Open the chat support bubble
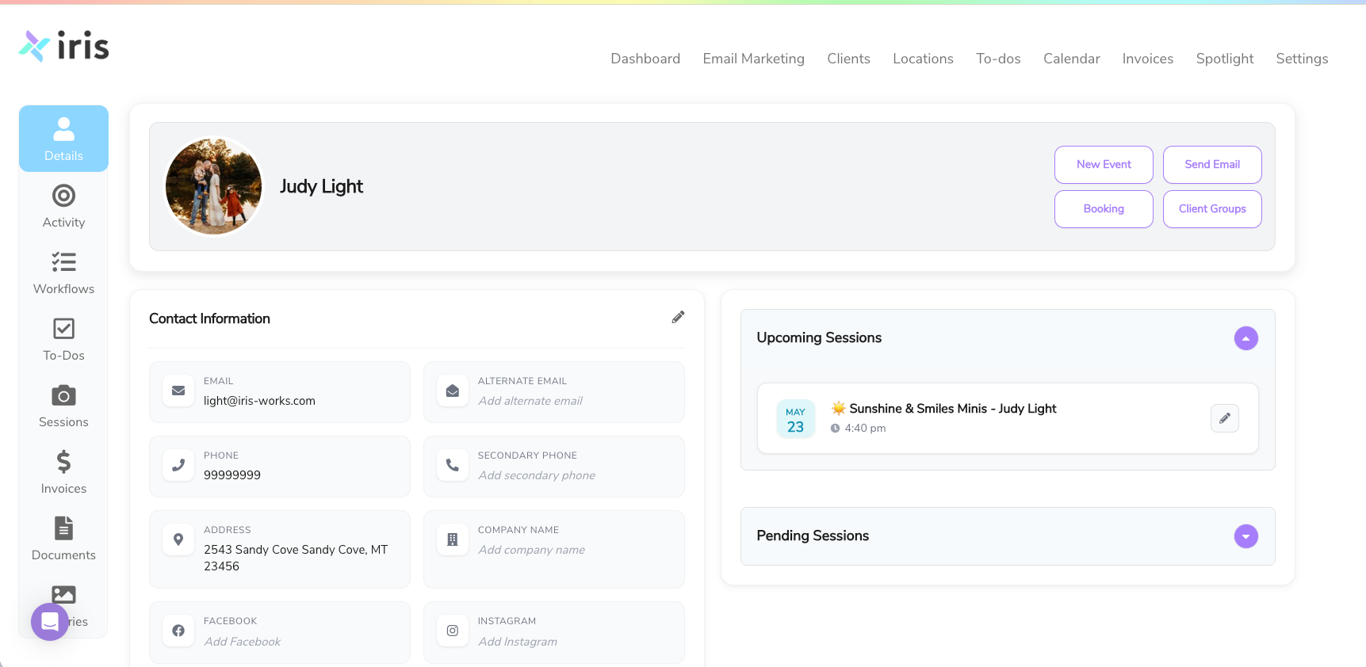The width and height of the screenshot is (1366, 667). pos(50,622)
